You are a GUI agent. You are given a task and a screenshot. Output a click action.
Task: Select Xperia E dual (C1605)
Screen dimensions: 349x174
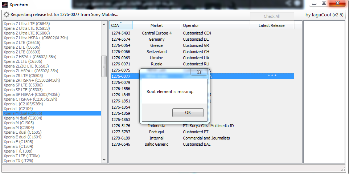(x=52, y=132)
